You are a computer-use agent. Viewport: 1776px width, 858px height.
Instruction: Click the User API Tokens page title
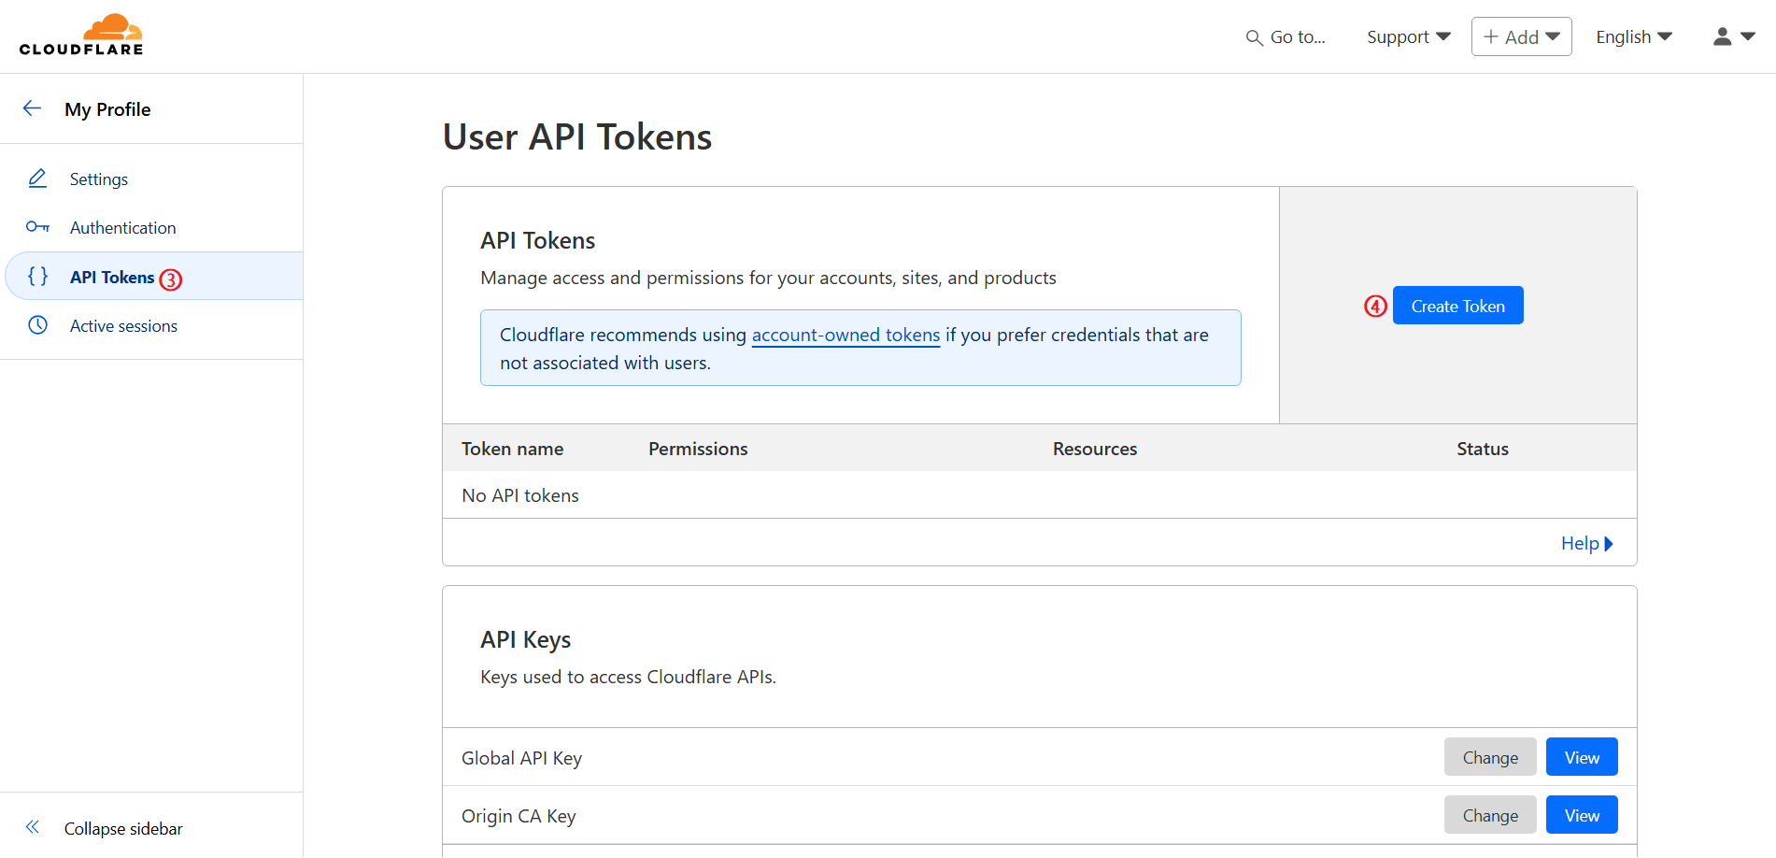pyautogui.click(x=577, y=136)
